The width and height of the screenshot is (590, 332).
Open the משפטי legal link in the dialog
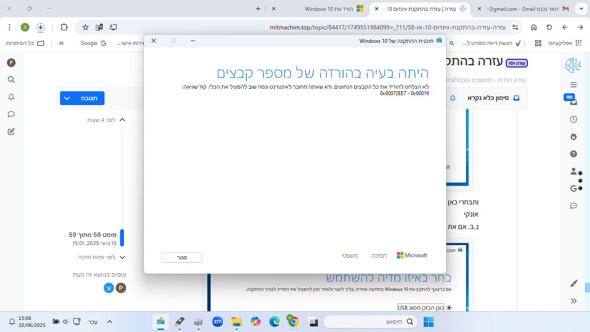349,255
